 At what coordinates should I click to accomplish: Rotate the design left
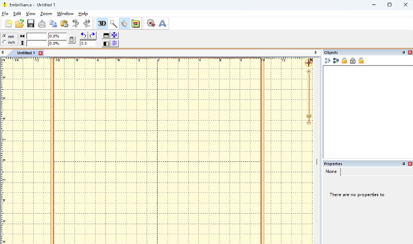pos(84,35)
